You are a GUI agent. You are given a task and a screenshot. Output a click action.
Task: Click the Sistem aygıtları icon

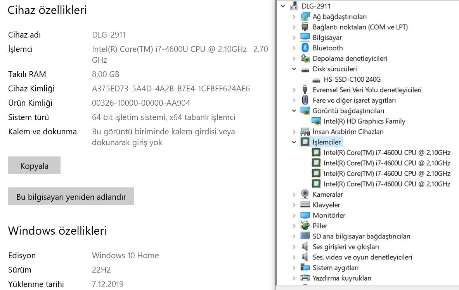pyautogui.click(x=305, y=268)
